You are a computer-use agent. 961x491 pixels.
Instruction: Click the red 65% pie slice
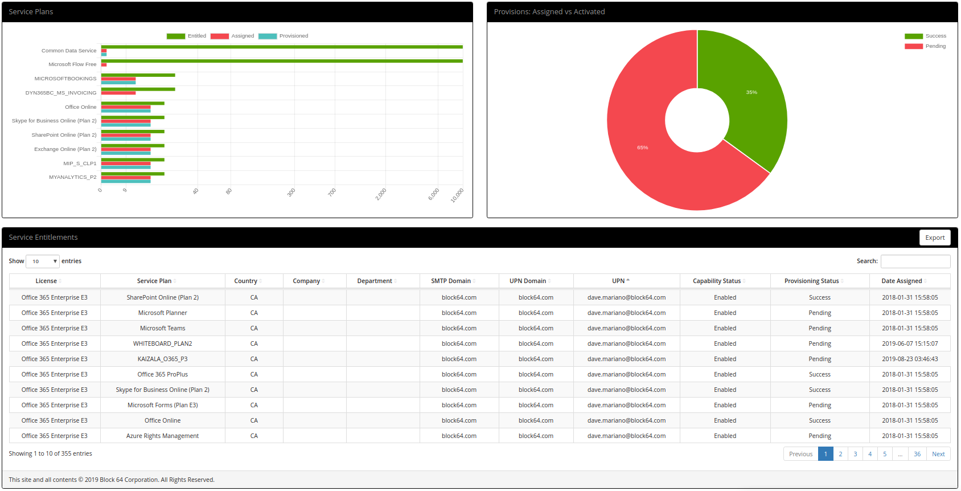click(x=643, y=148)
